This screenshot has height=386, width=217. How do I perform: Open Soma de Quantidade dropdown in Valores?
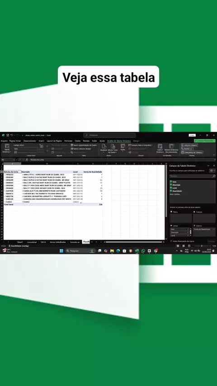pyautogui.click(x=213, y=229)
